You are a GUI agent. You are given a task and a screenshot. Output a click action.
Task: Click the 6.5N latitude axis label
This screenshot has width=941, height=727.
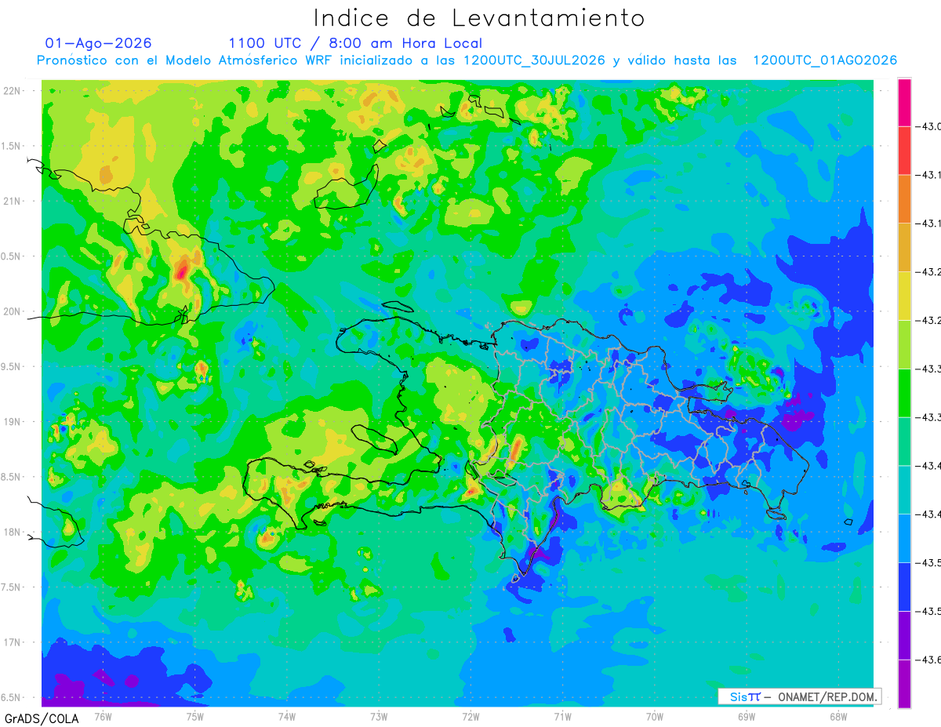tap(12, 697)
